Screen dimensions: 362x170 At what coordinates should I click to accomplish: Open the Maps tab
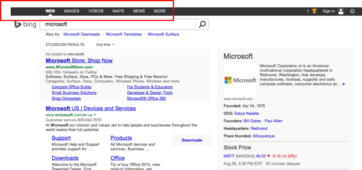[118, 11]
